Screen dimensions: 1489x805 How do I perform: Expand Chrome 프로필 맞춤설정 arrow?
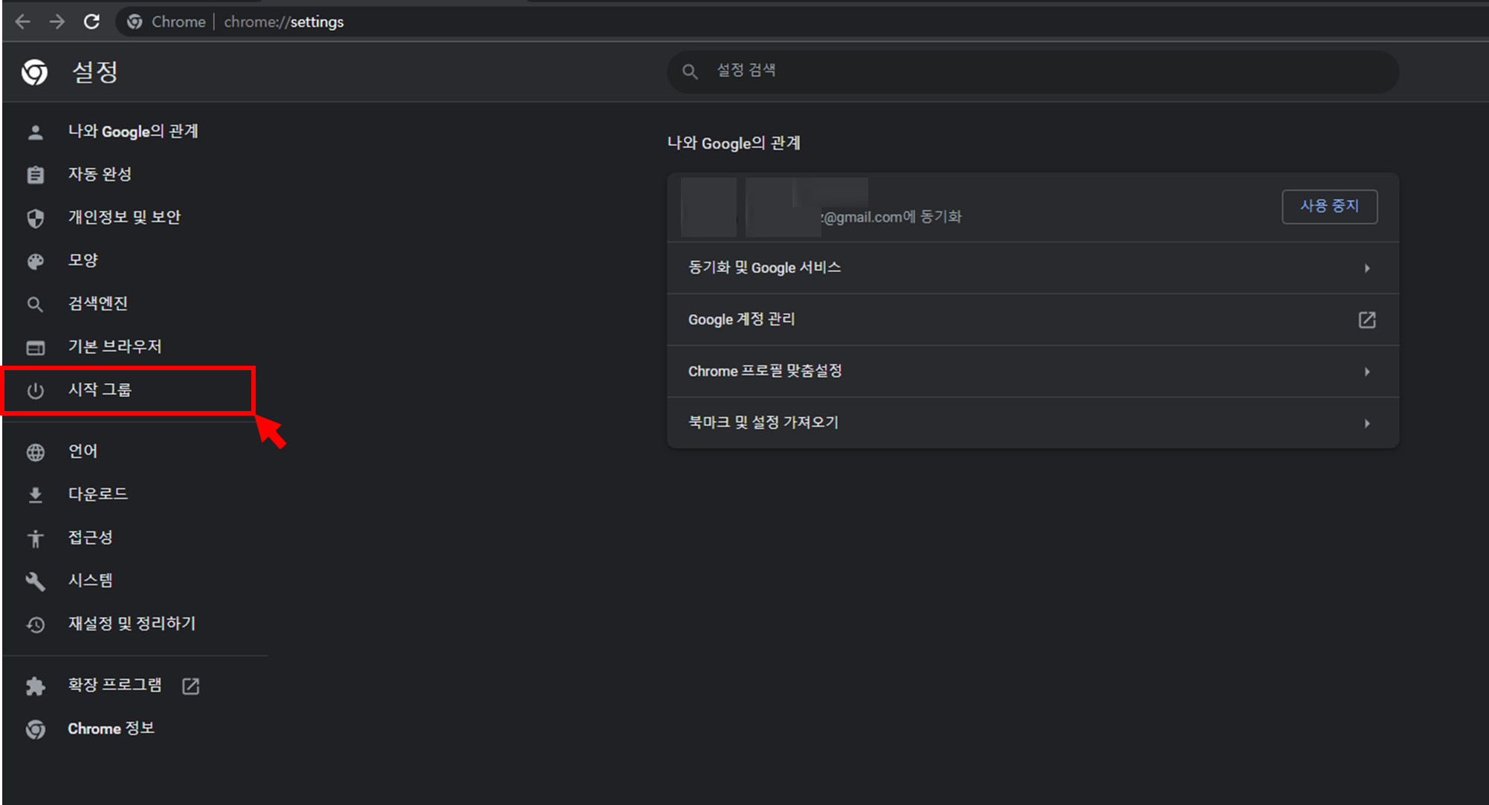[x=1367, y=372]
